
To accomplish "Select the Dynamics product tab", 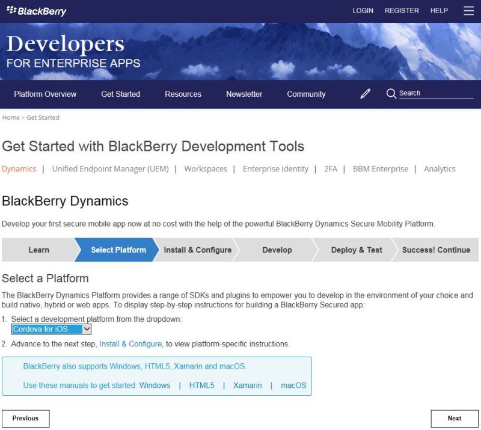I will (19, 169).
